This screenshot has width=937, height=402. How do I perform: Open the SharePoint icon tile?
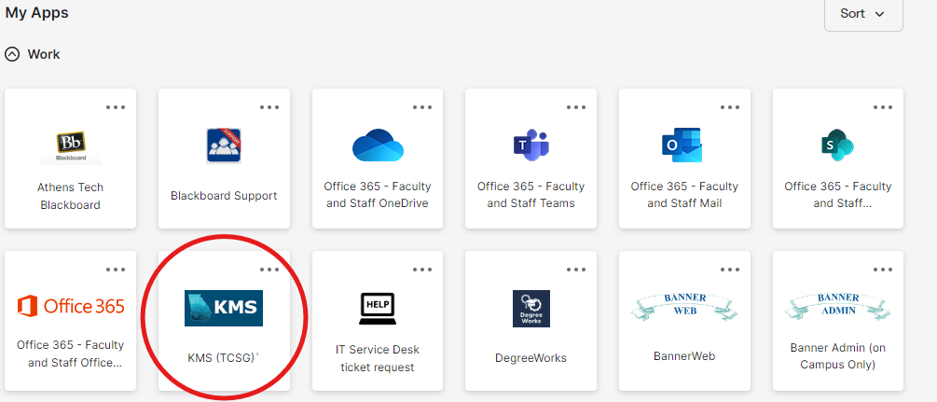[x=838, y=146]
